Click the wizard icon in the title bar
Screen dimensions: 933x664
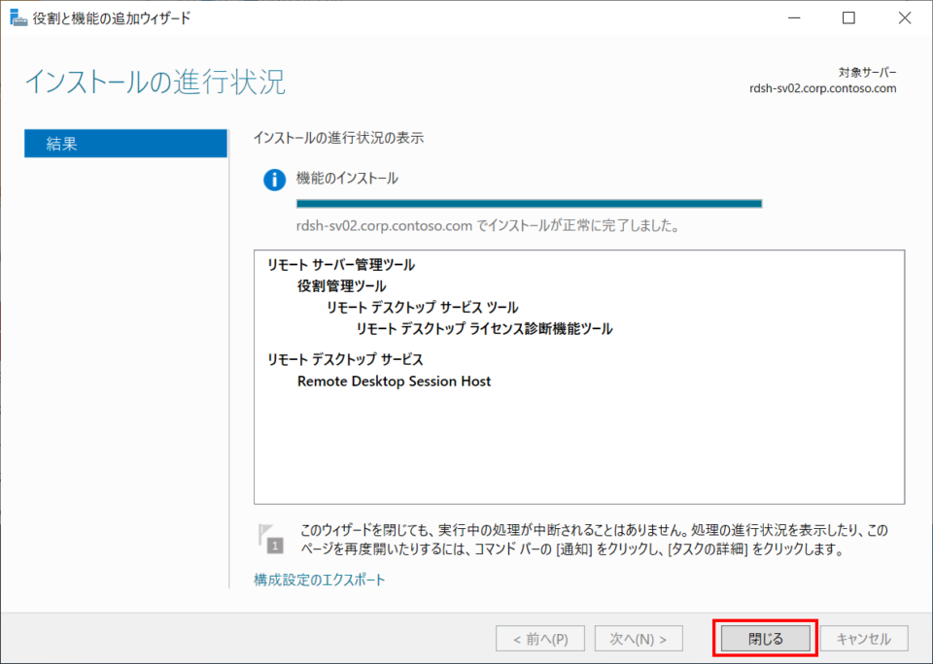click(x=18, y=17)
